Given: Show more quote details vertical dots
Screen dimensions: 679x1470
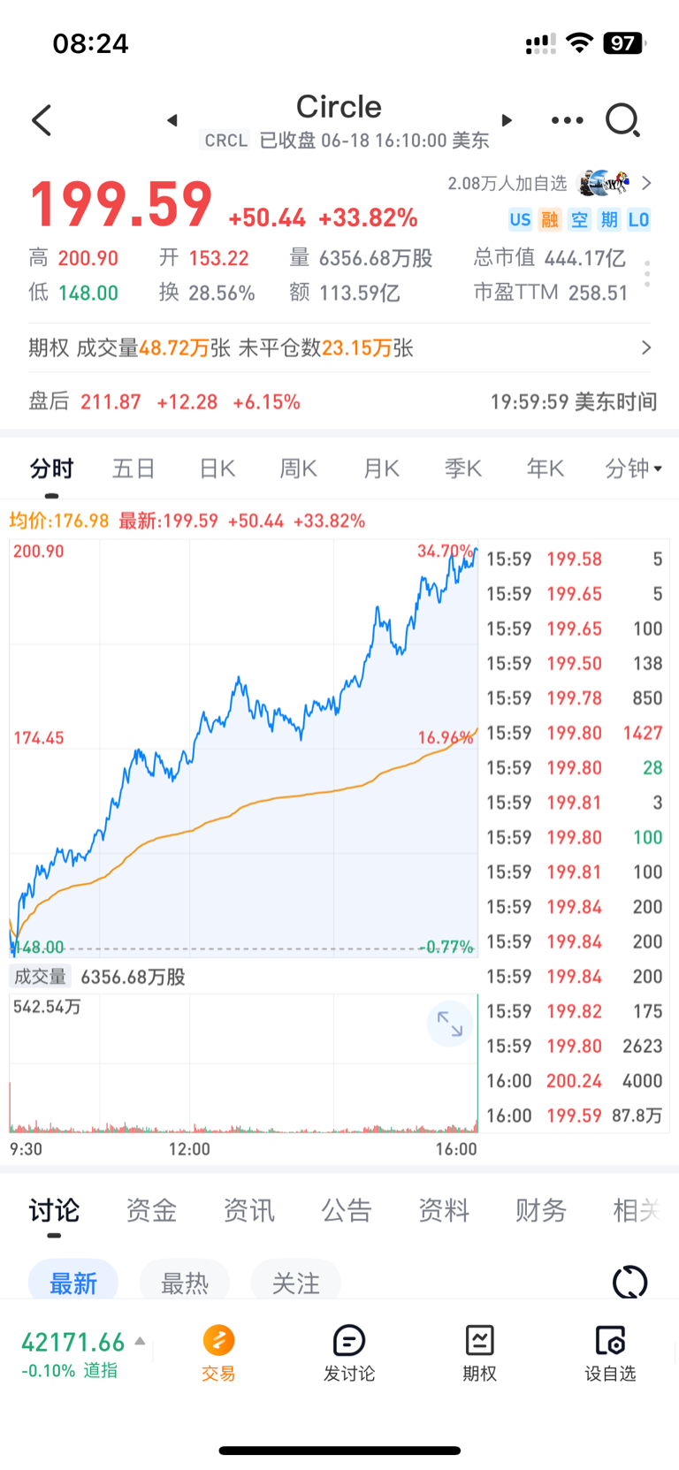Looking at the screenshot, I should [x=647, y=274].
